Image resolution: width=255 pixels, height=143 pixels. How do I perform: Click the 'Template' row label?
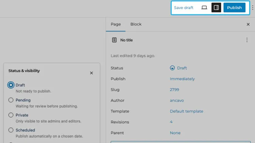pos(120,111)
